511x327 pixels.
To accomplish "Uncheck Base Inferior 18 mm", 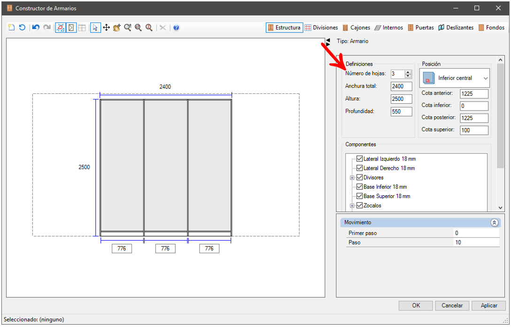I will pos(359,187).
